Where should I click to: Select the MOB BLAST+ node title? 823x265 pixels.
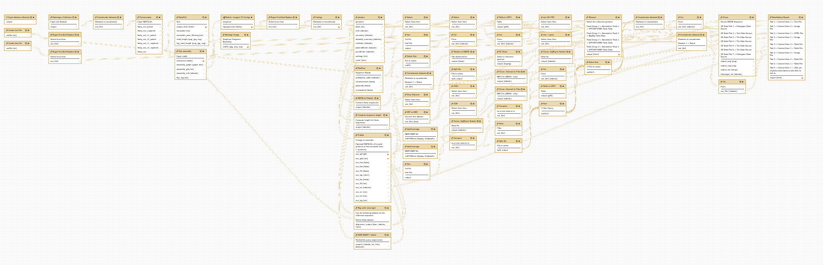[x=367, y=235]
